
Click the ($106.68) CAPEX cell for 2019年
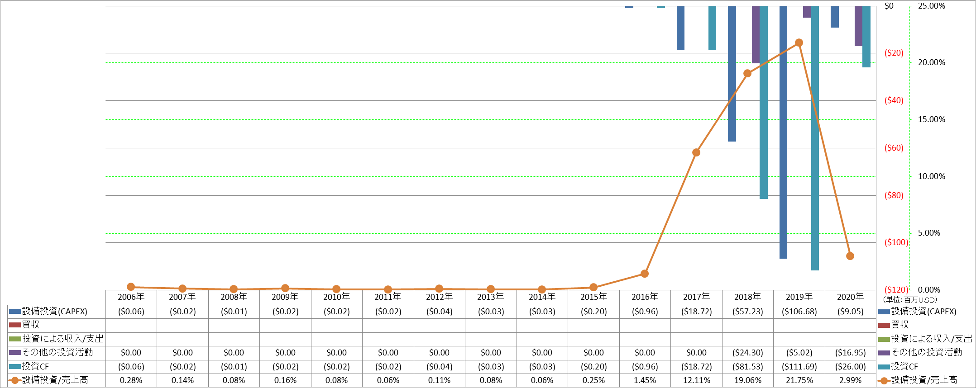pyautogui.click(x=799, y=312)
